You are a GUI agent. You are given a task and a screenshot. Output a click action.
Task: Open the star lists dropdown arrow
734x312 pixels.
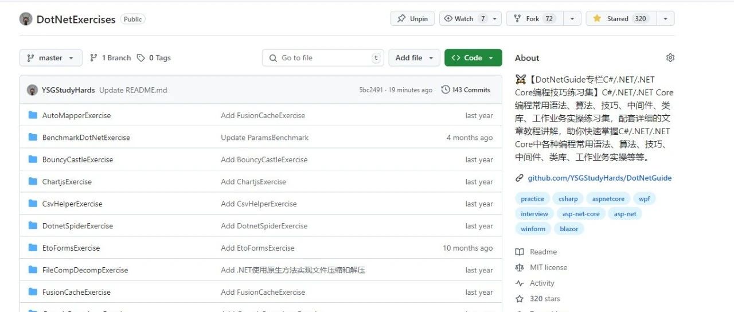(666, 18)
